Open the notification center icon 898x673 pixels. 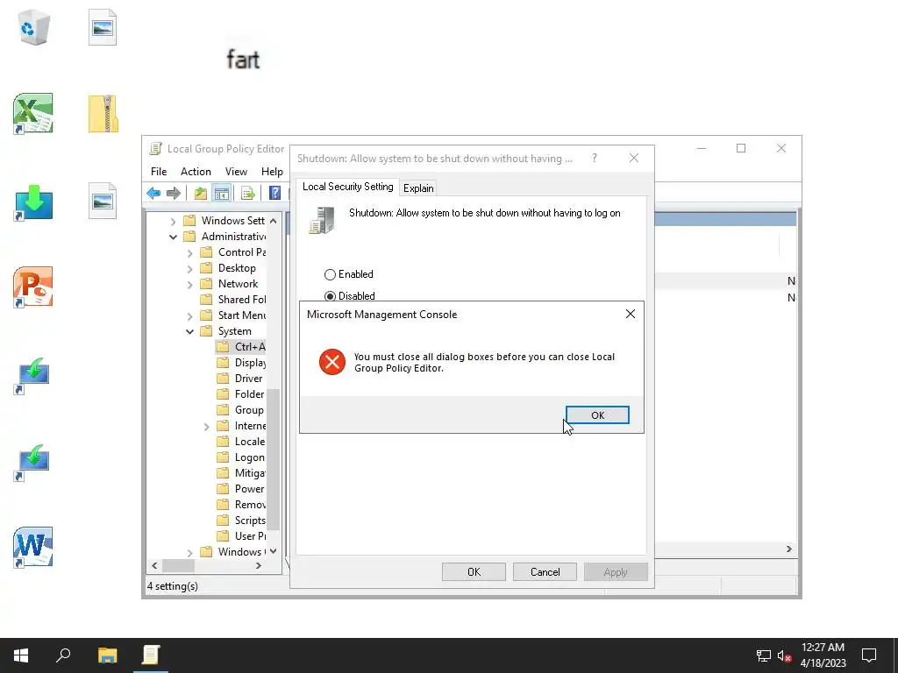point(869,655)
